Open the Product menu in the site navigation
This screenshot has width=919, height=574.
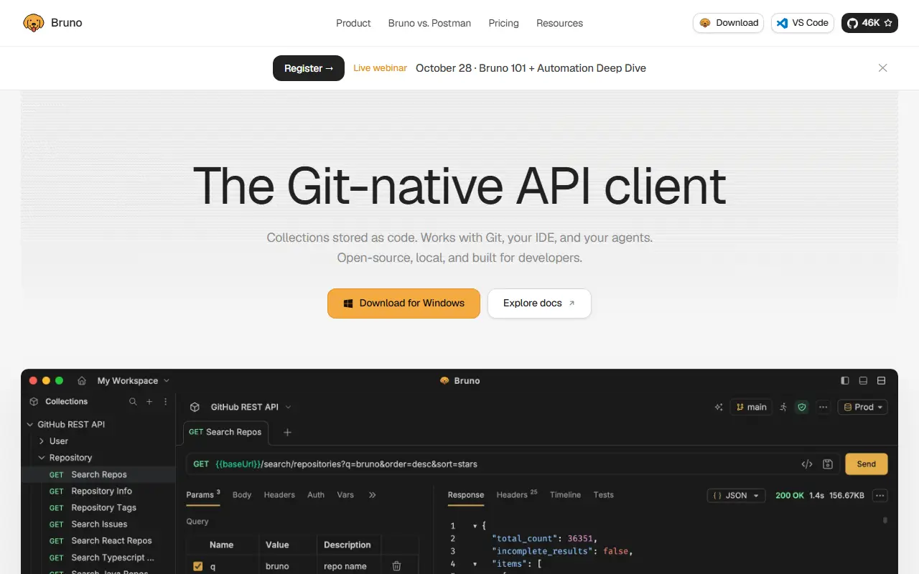353,23
